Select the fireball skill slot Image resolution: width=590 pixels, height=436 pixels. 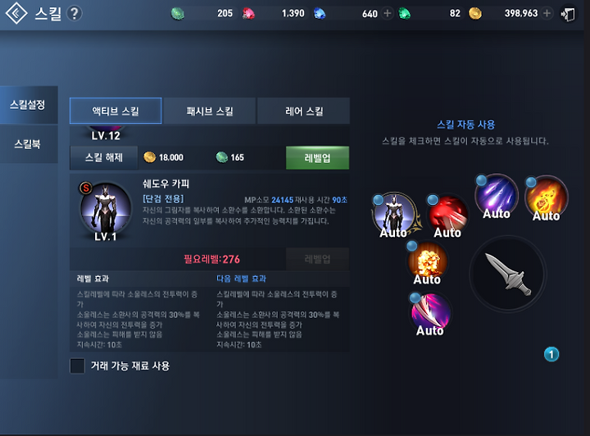547,198
